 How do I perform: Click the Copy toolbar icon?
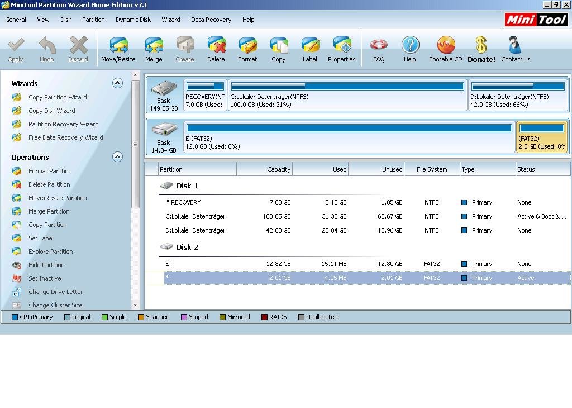pos(279,45)
